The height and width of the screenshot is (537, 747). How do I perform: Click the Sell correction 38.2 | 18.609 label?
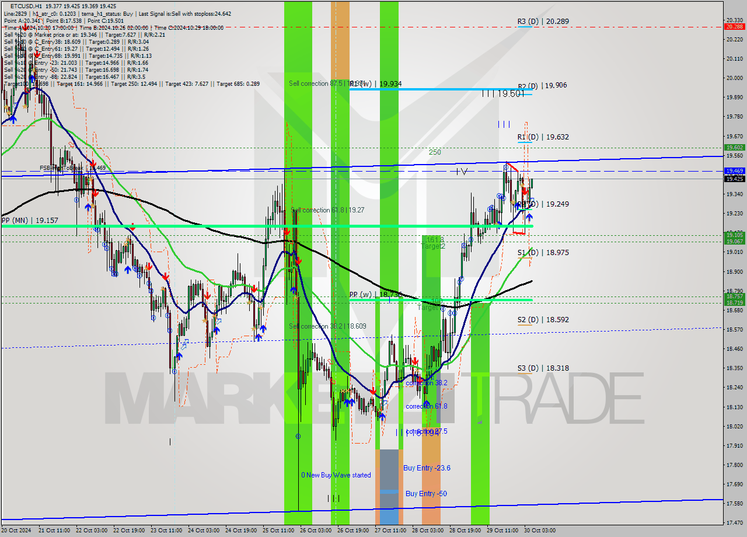pyautogui.click(x=327, y=326)
